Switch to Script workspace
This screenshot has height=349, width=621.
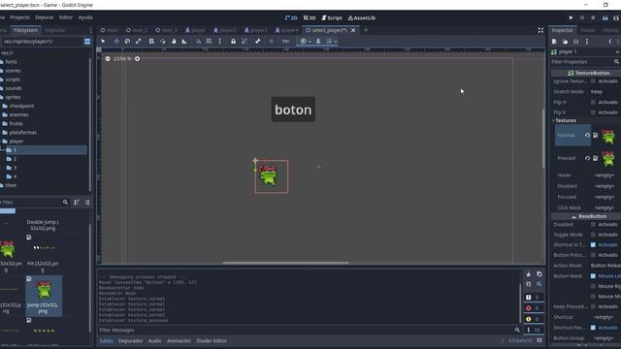(332, 17)
